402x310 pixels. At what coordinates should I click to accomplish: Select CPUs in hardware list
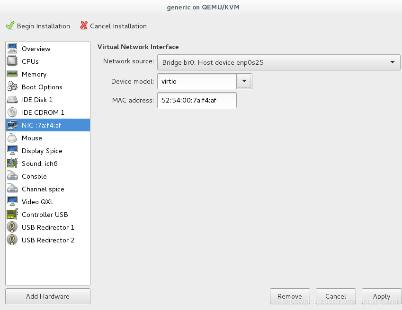[48, 61]
